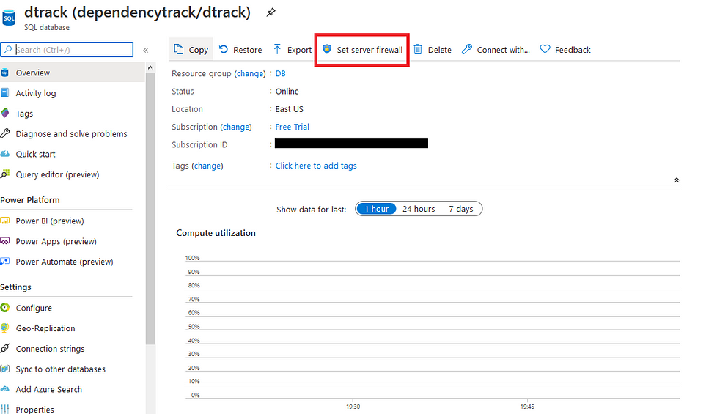706x414 pixels.
Task: Open Overview in the sidebar
Action: 73,73
